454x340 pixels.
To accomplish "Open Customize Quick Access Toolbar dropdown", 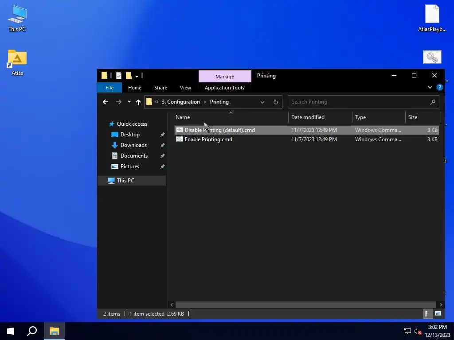I will [x=137, y=76].
